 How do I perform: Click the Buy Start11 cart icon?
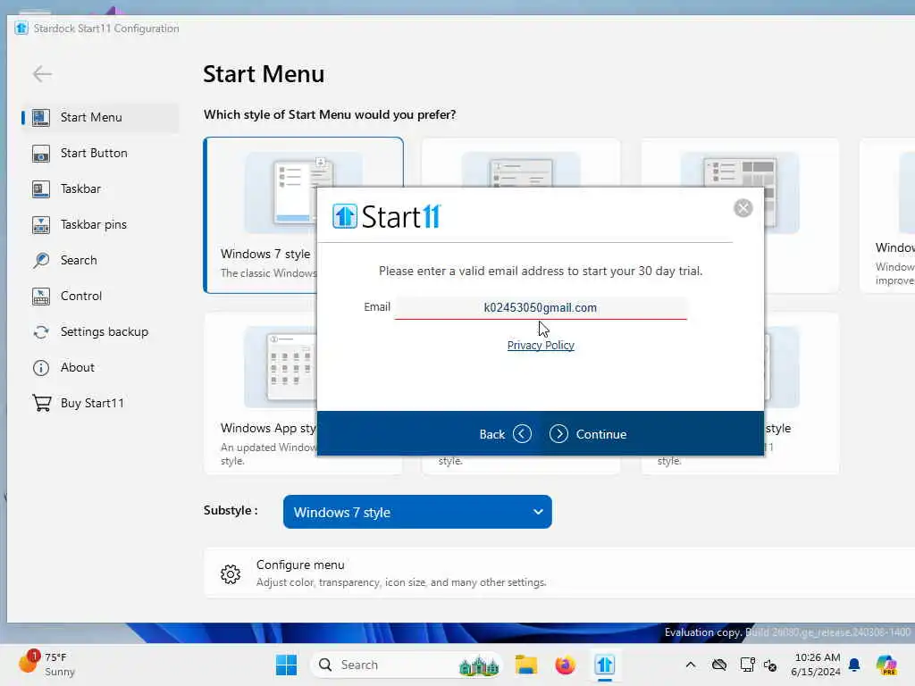coord(41,403)
